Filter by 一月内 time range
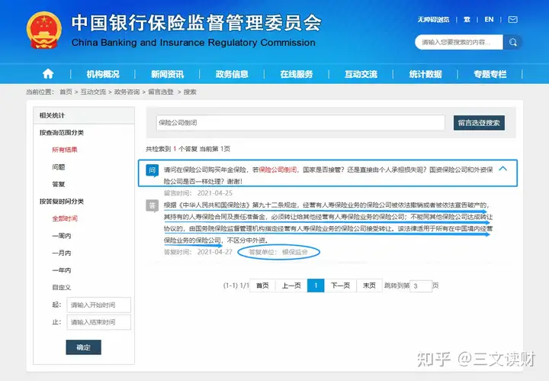549x381 pixels. [x=62, y=253]
